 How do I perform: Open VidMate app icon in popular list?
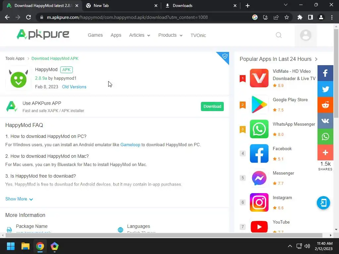click(259, 78)
